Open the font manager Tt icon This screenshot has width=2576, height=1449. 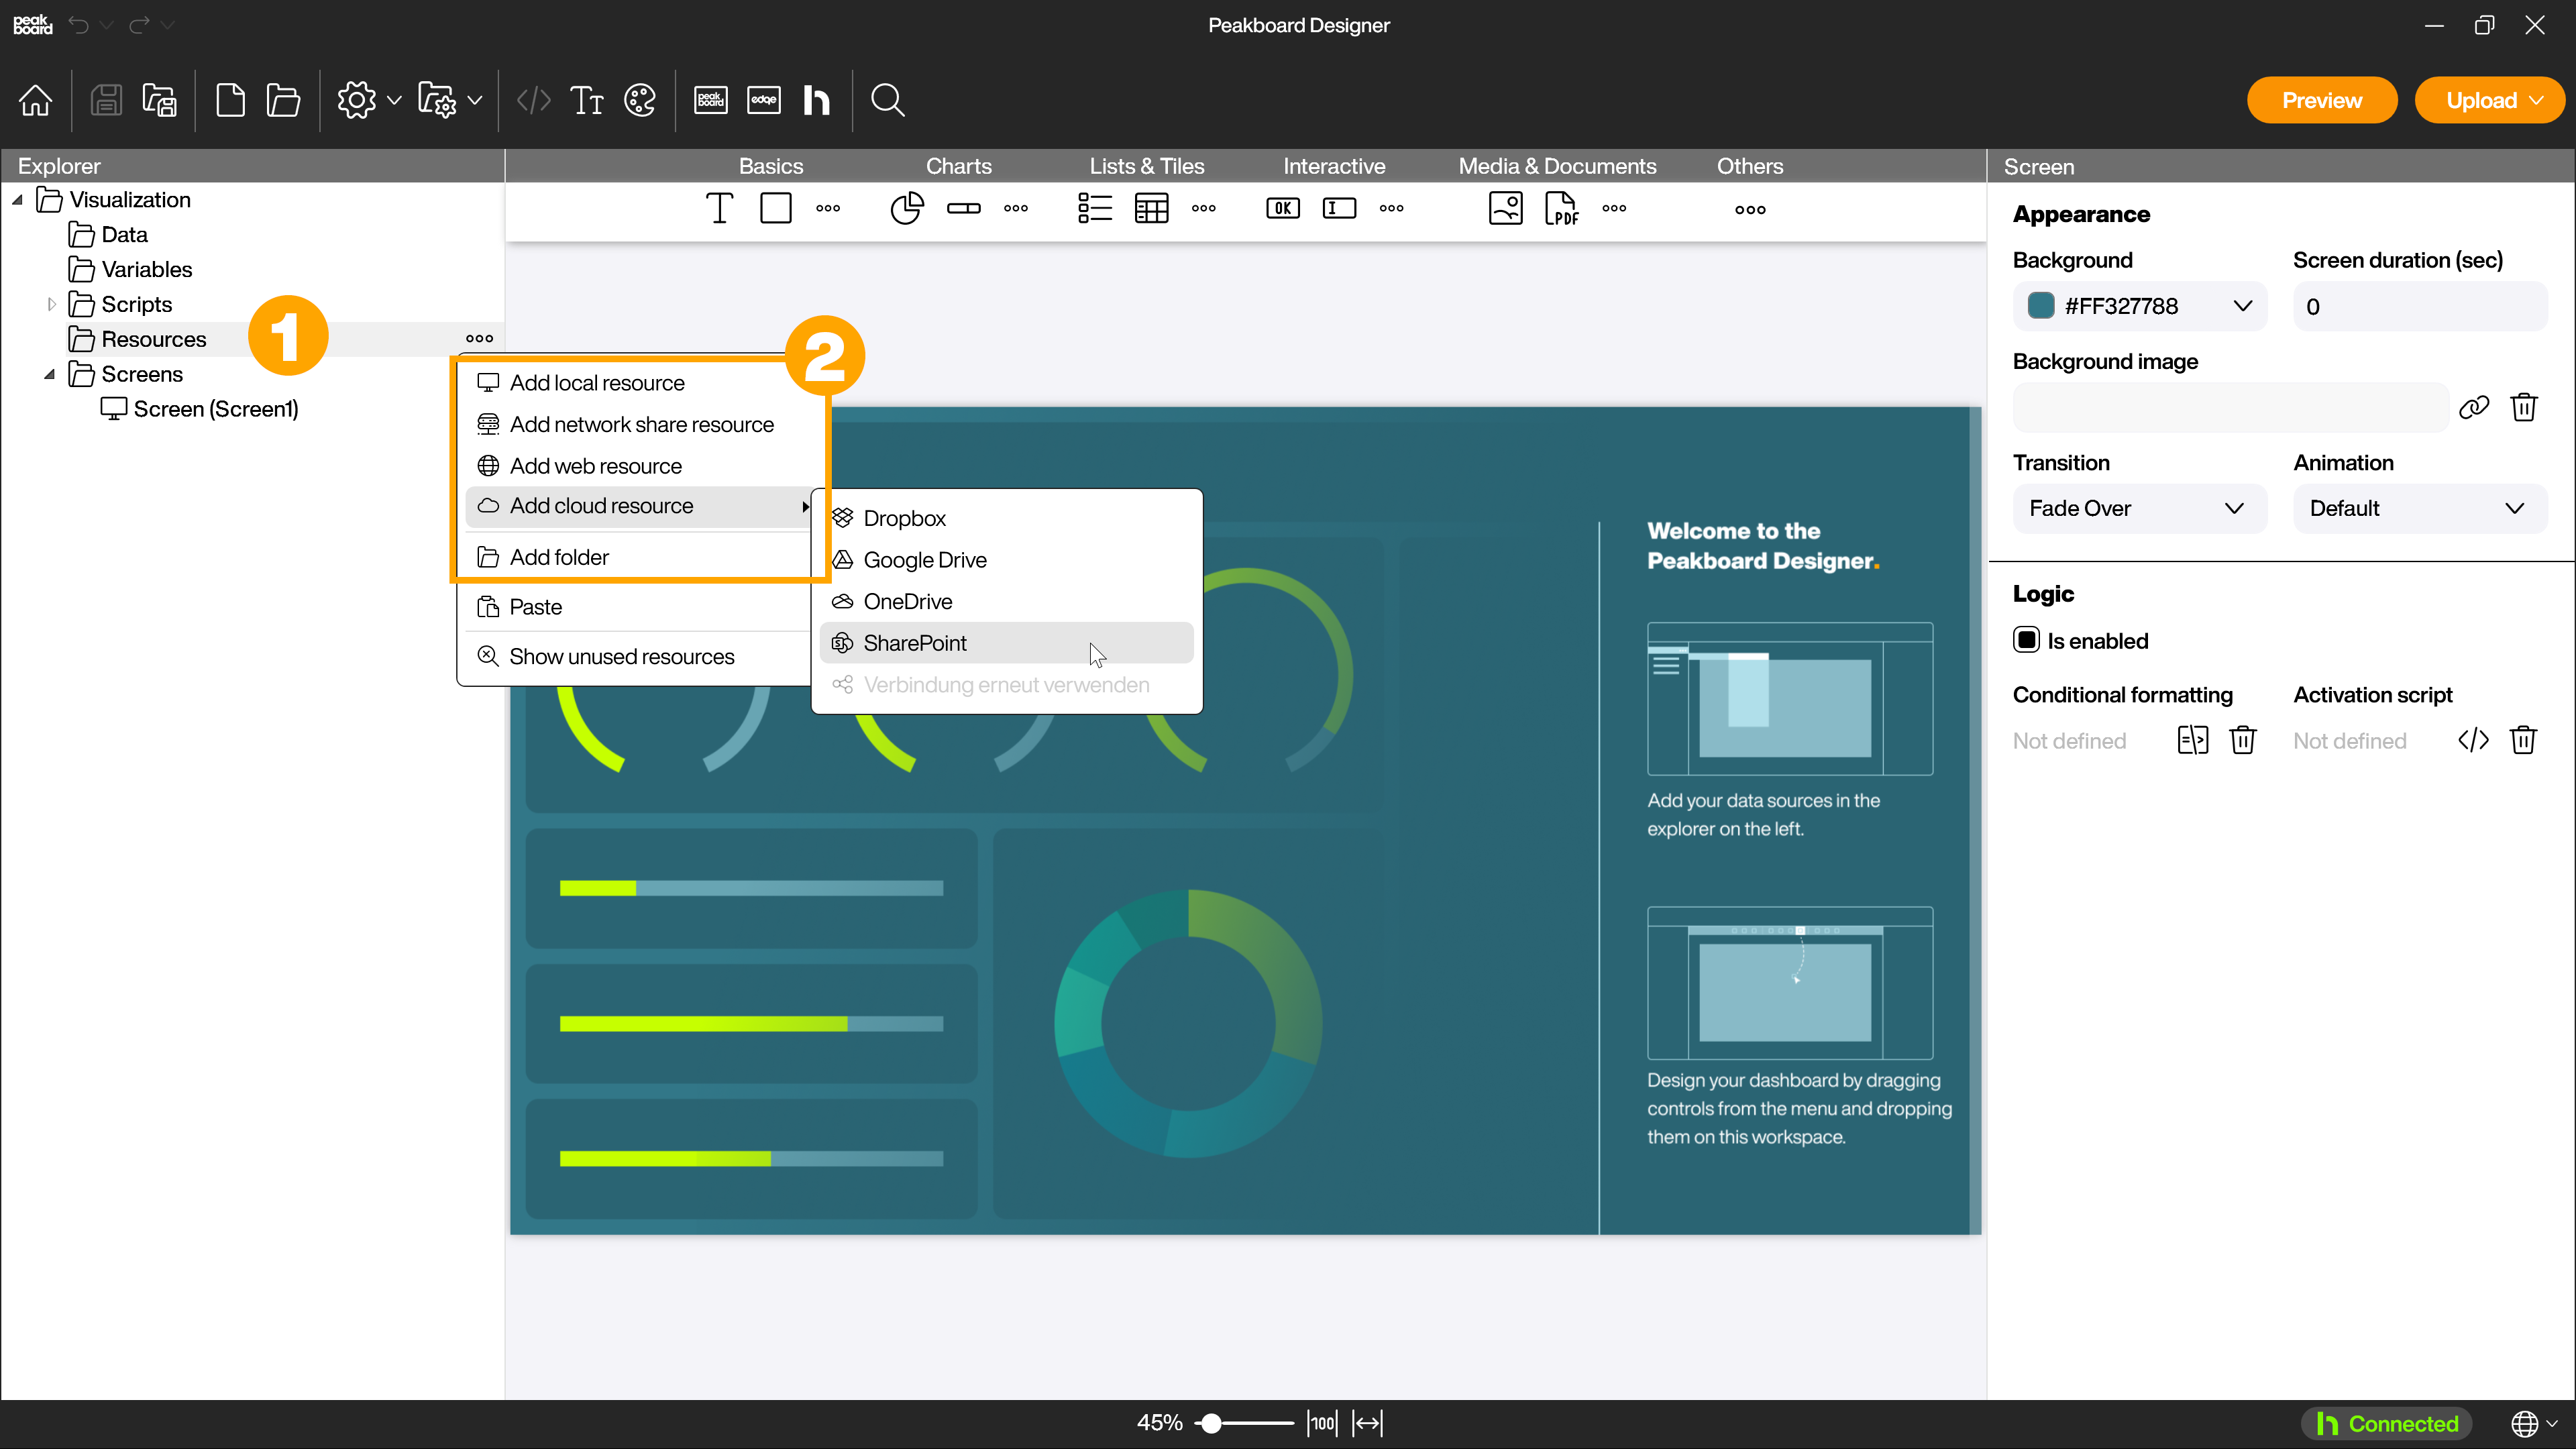click(x=587, y=100)
